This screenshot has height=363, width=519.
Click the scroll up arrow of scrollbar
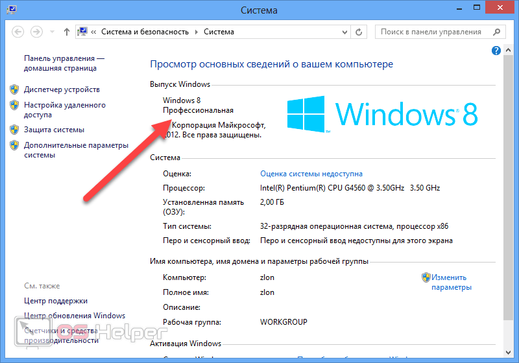click(509, 51)
